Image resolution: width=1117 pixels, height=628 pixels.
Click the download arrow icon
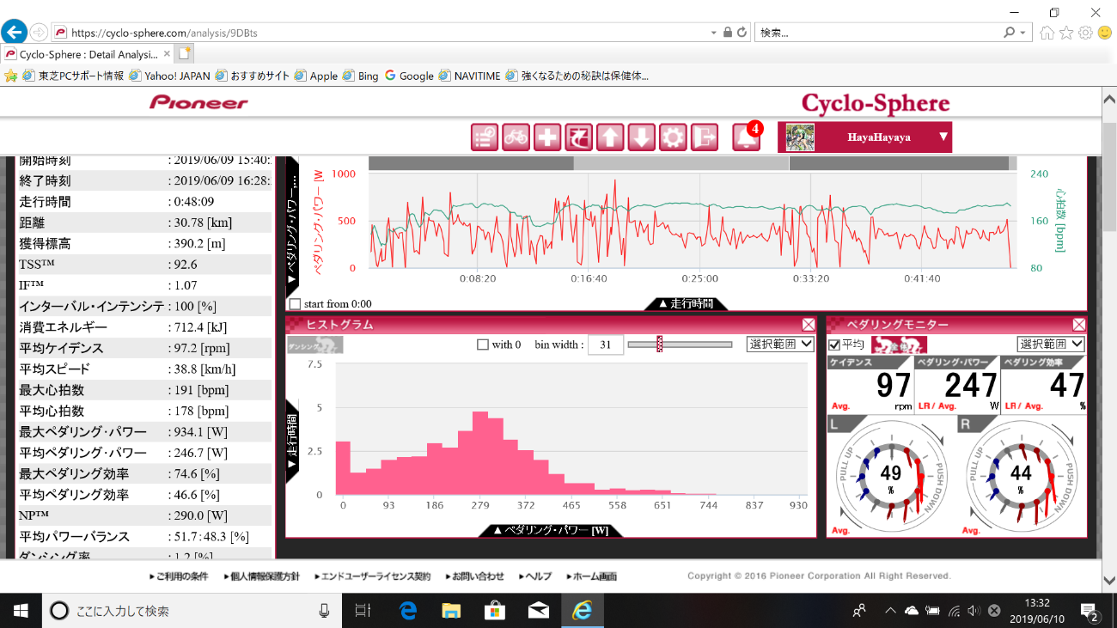click(x=641, y=137)
